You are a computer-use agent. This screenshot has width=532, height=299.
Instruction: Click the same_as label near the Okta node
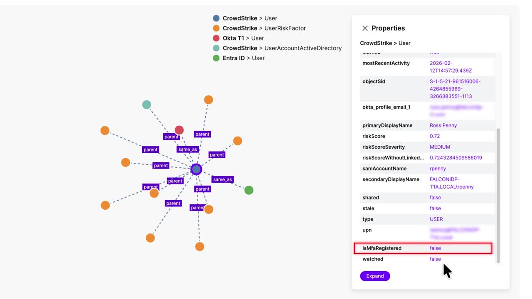click(x=187, y=149)
